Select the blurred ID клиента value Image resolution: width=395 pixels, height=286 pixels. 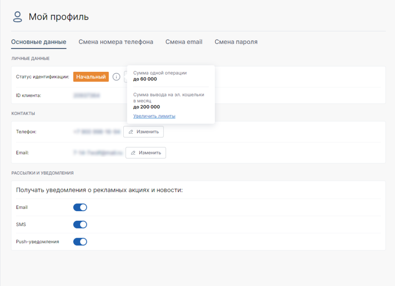[86, 95]
